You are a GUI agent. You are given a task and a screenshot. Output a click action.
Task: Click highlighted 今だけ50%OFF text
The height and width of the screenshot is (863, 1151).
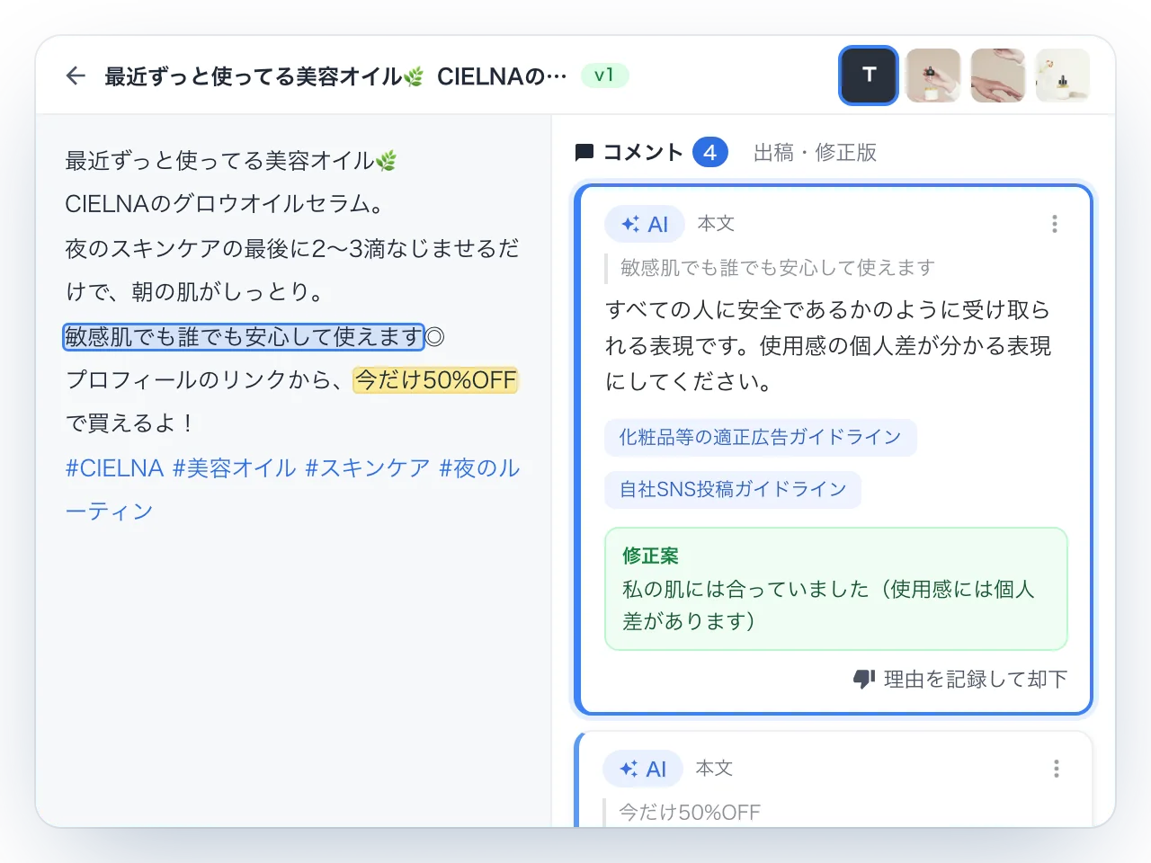tap(436, 380)
